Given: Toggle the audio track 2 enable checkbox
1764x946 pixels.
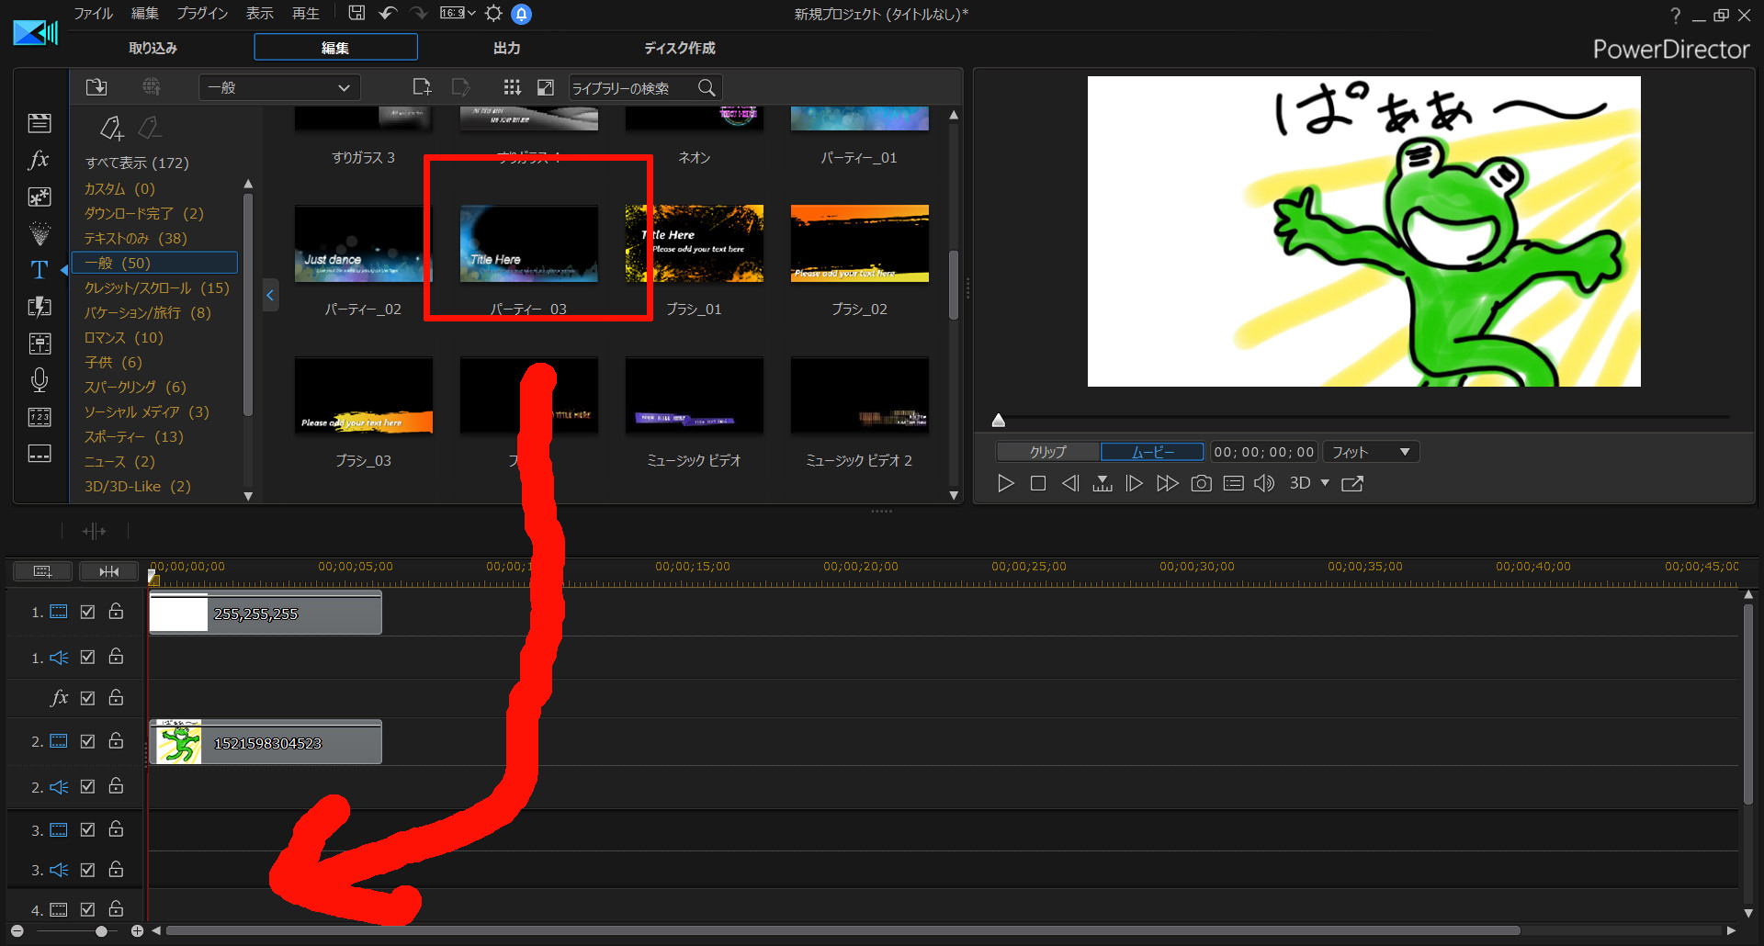Looking at the screenshot, I should 87,786.
